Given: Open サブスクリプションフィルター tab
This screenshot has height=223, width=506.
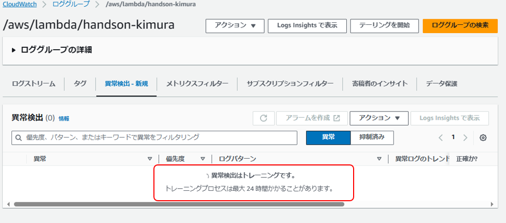Looking at the screenshot, I should (290, 84).
